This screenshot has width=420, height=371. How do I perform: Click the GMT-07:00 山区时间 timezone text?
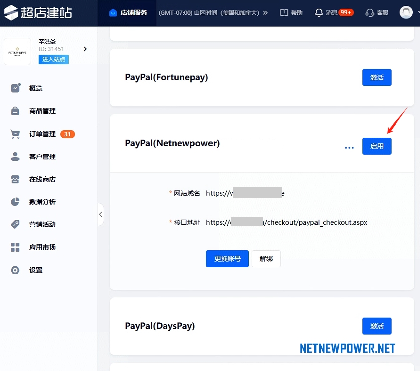click(x=209, y=13)
